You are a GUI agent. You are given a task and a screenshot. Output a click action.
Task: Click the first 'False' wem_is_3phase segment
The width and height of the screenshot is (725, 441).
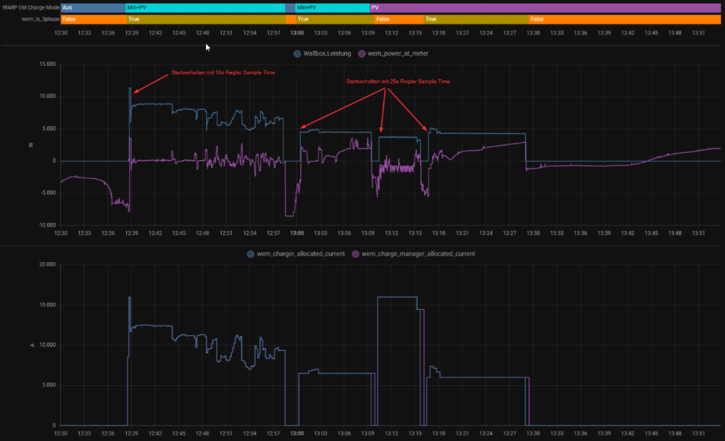tap(93, 20)
